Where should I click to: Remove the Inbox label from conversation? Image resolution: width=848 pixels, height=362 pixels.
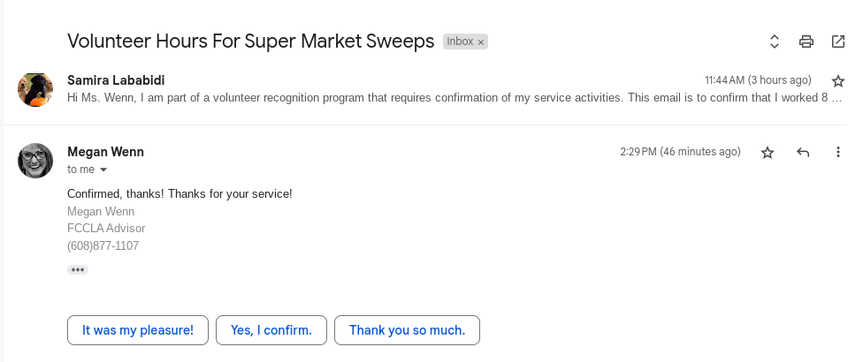pyautogui.click(x=481, y=41)
